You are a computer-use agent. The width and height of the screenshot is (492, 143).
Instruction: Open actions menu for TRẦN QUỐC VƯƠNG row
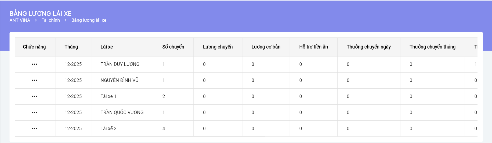34,112
